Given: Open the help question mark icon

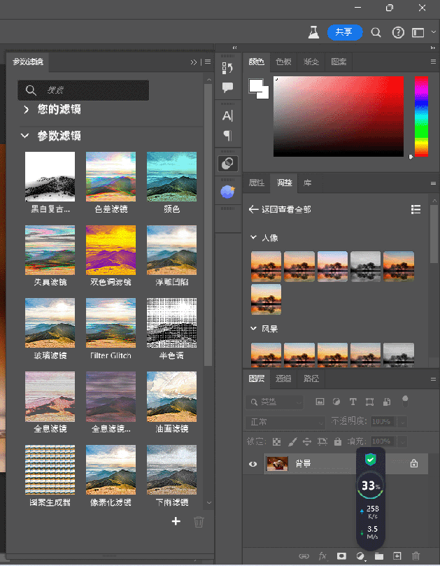Looking at the screenshot, I should [x=398, y=33].
